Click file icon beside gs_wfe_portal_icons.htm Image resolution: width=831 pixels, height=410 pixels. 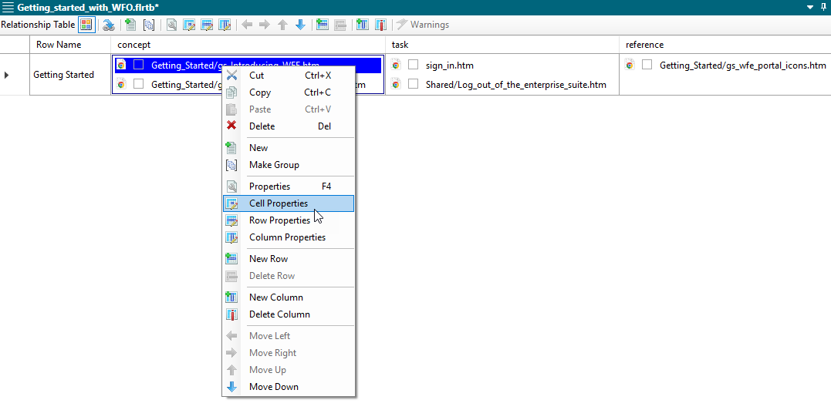coord(630,65)
